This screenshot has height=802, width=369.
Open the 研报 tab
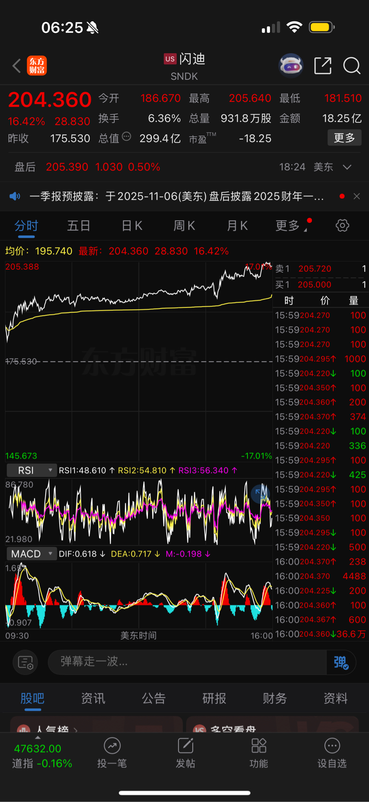point(214,698)
